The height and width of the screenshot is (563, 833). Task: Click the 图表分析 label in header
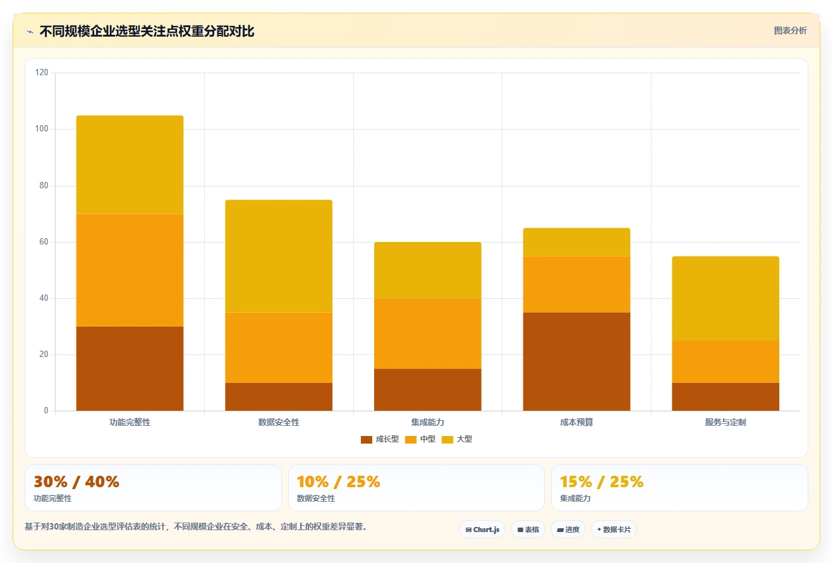point(790,30)
